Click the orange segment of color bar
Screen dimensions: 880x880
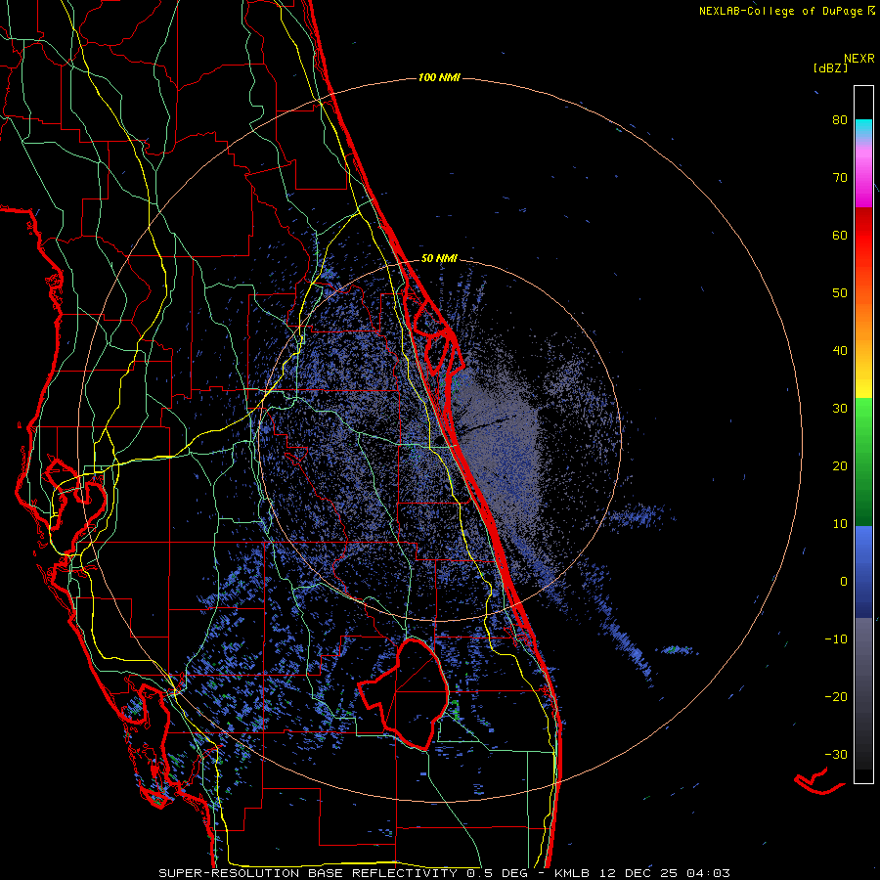pos(863,317)
